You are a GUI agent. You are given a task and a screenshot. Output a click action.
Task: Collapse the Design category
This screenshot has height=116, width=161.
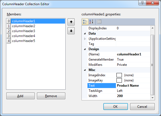85,49
